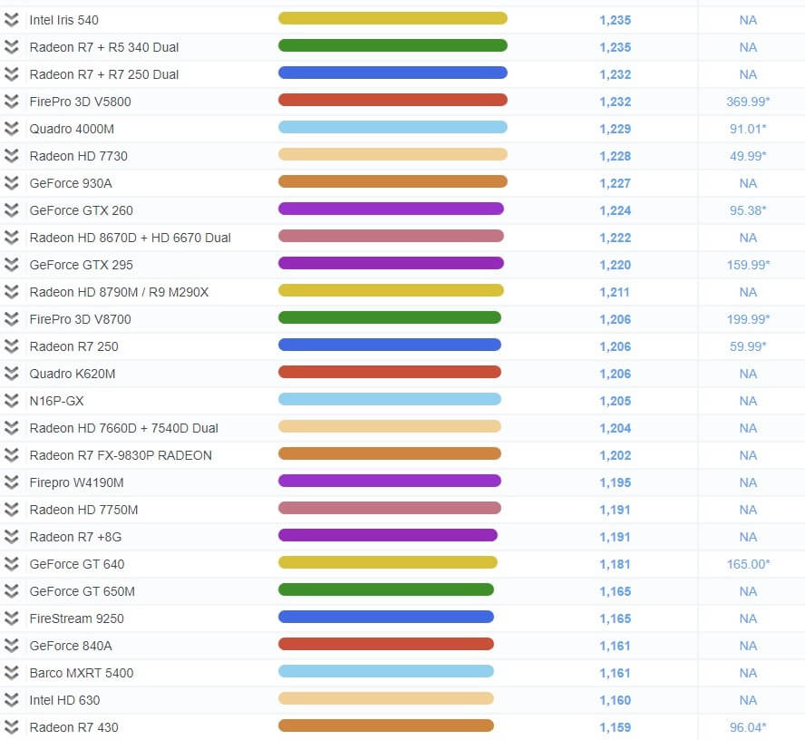Expand the GeForce 930A row
This screenshot has height=740, width=805.
[x=11, y=183]
